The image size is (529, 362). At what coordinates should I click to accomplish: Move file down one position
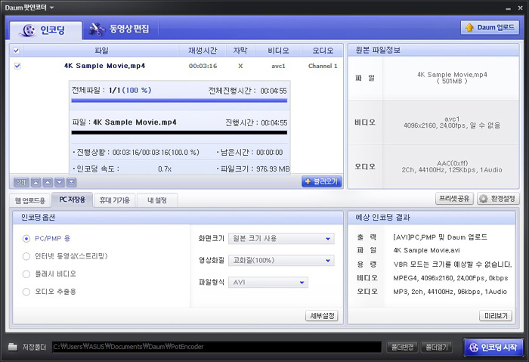point(60,183)
